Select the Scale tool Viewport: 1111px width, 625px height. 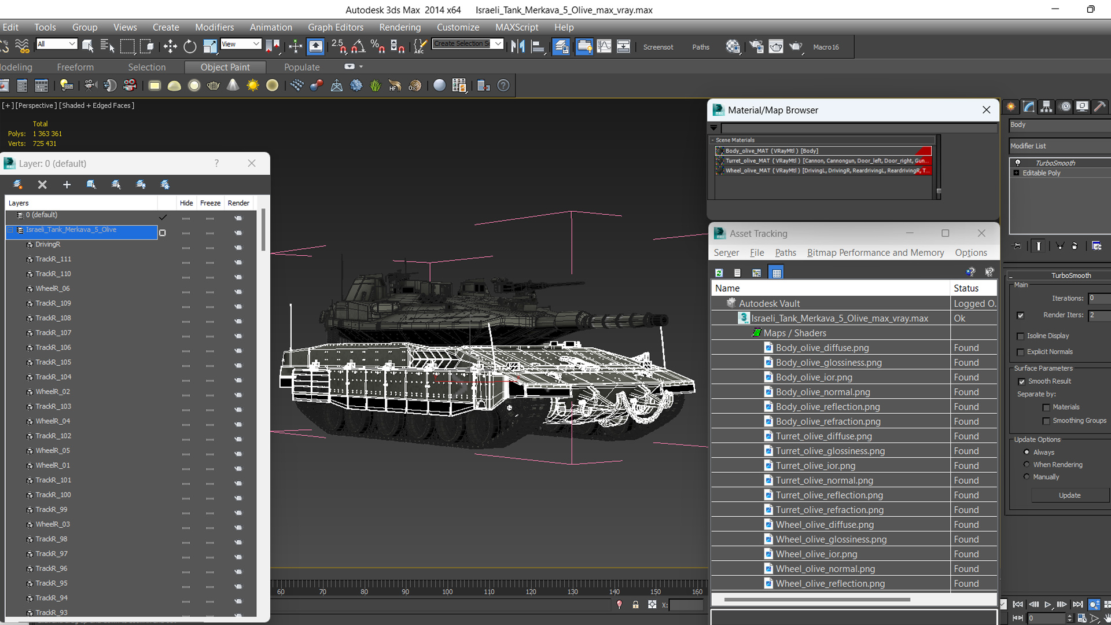pyautogui.click(x=209, y=47)
